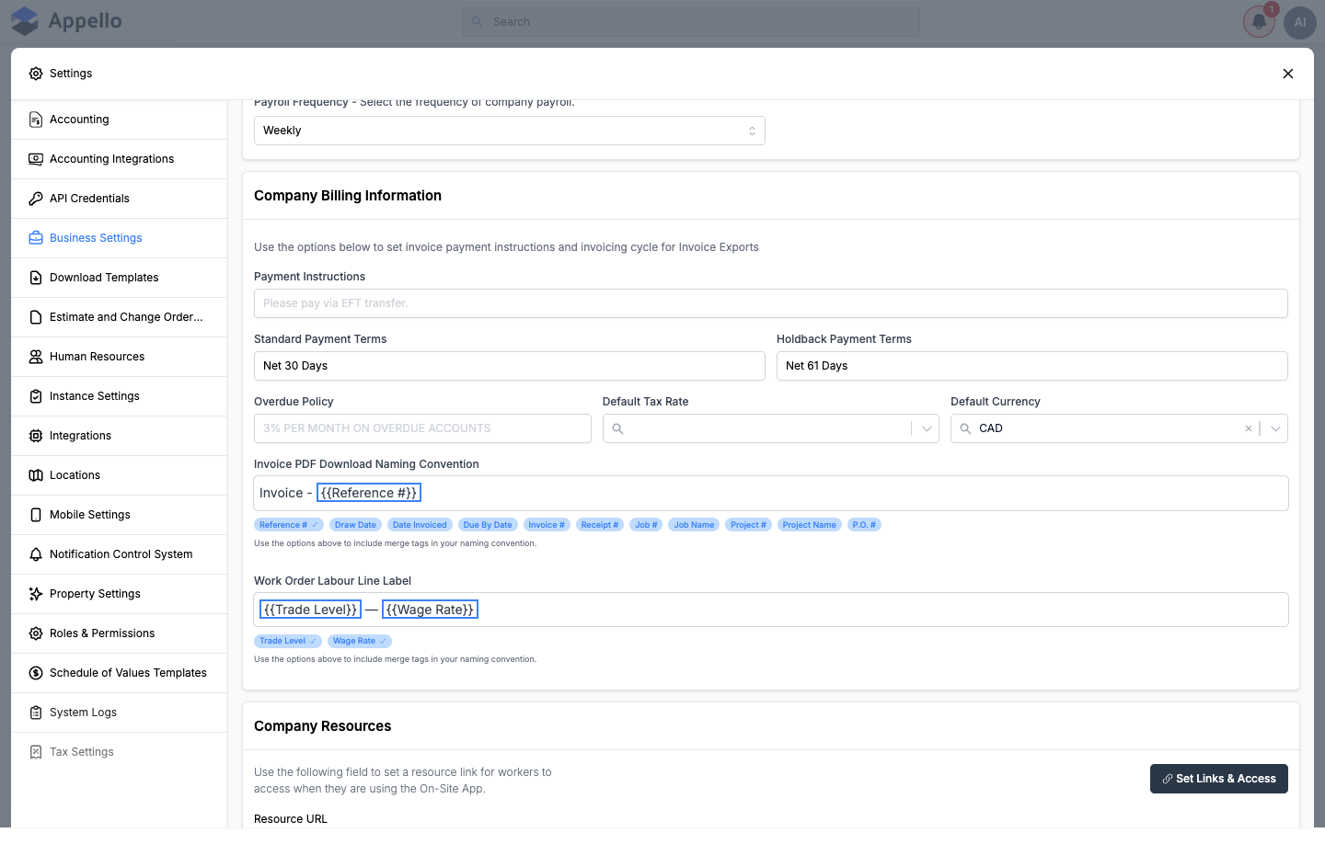Open Estimate and Change Order settings
The height and width of the screenshot is (844, 1325).
(x=120, y=317)
